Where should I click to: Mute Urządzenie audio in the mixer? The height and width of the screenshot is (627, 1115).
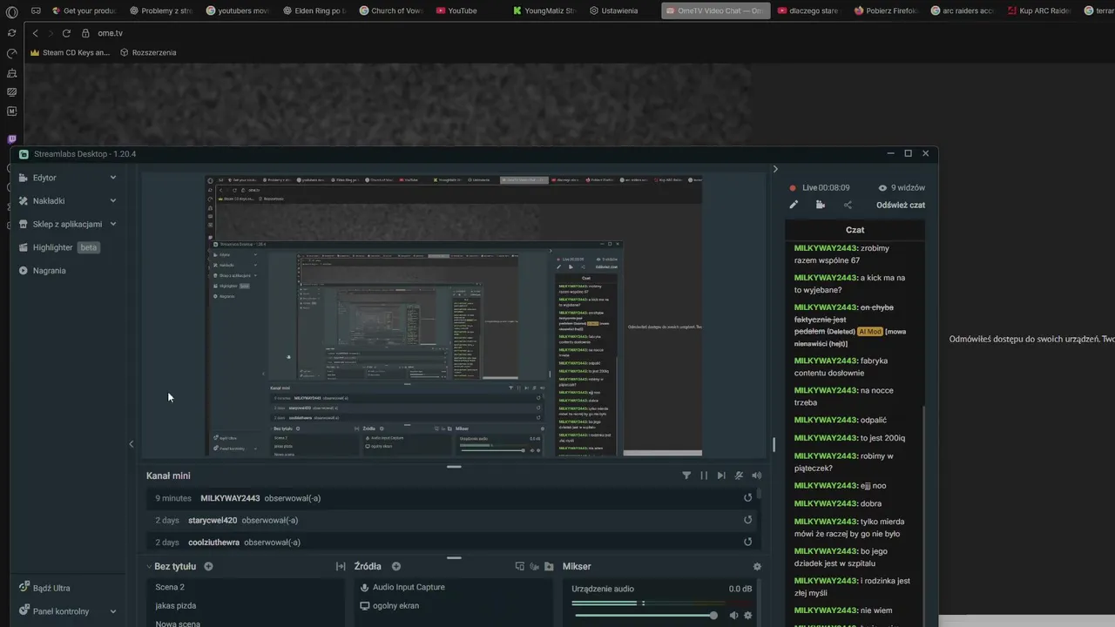point(733,616)
